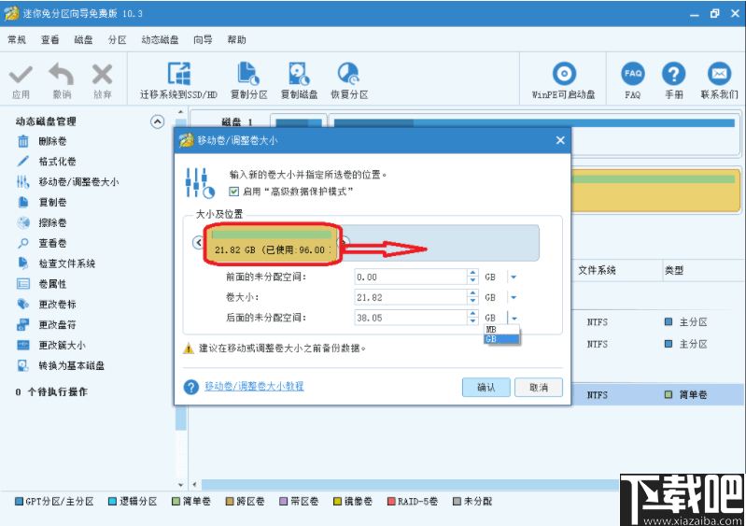
Task: Click the scroll-down arrow of the disk panel
Action: point(180,485)
